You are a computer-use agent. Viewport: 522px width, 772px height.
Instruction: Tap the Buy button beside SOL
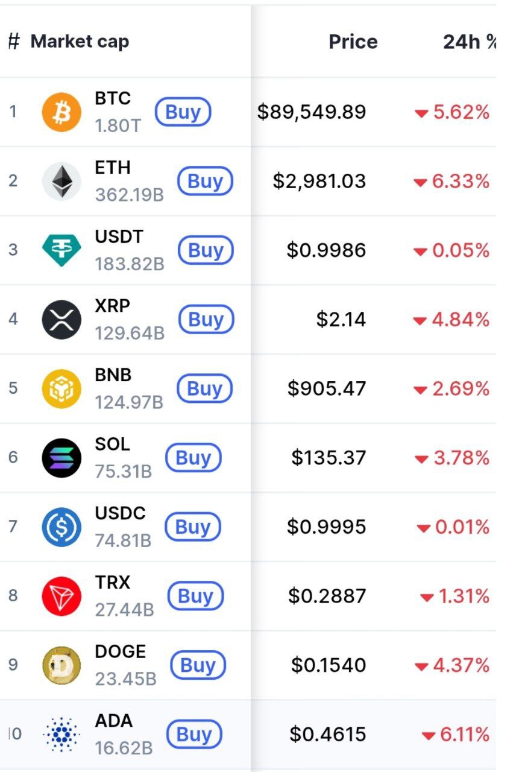[193, 458]
